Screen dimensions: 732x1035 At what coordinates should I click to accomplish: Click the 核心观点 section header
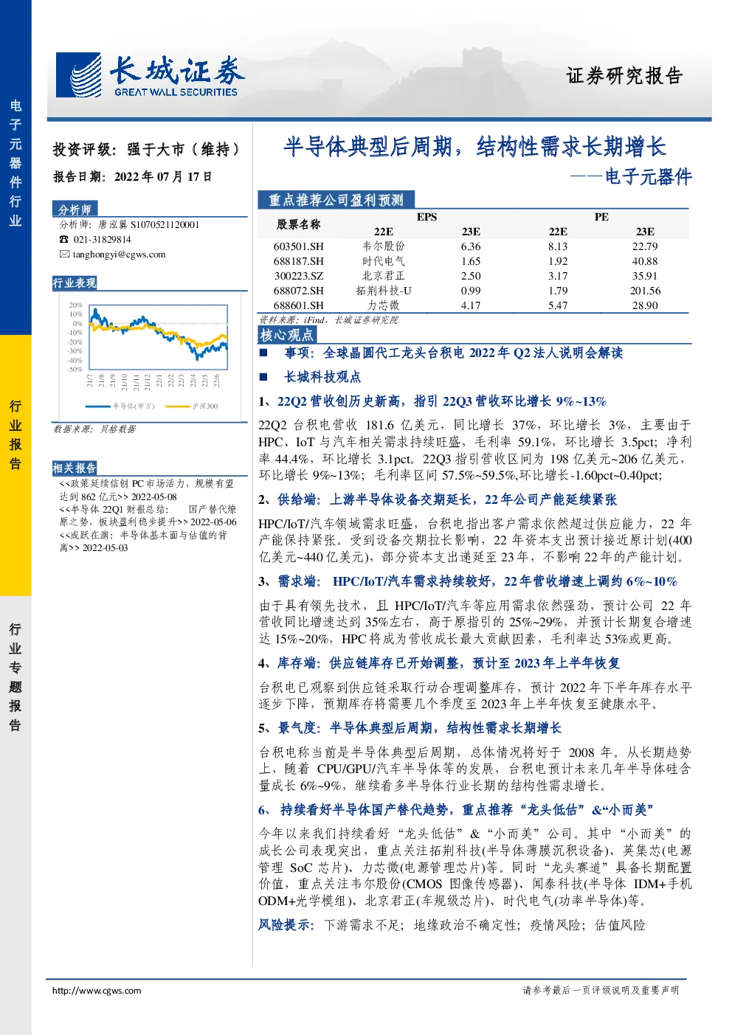(287, 335)
